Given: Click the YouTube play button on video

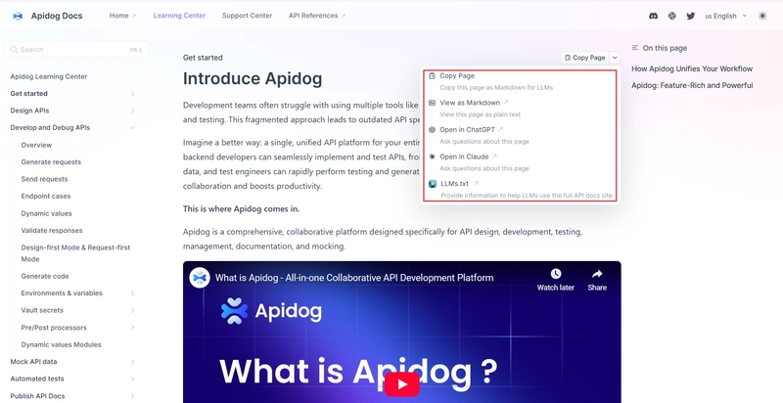Looking at the screenshot, I should [x=402, y=384].
